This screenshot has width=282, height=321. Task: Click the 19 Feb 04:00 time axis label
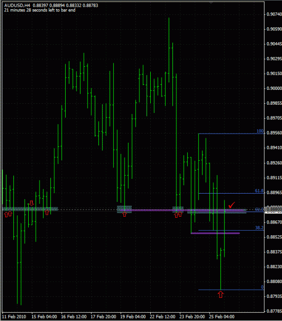pyautogui.click(x=133, y=317)
